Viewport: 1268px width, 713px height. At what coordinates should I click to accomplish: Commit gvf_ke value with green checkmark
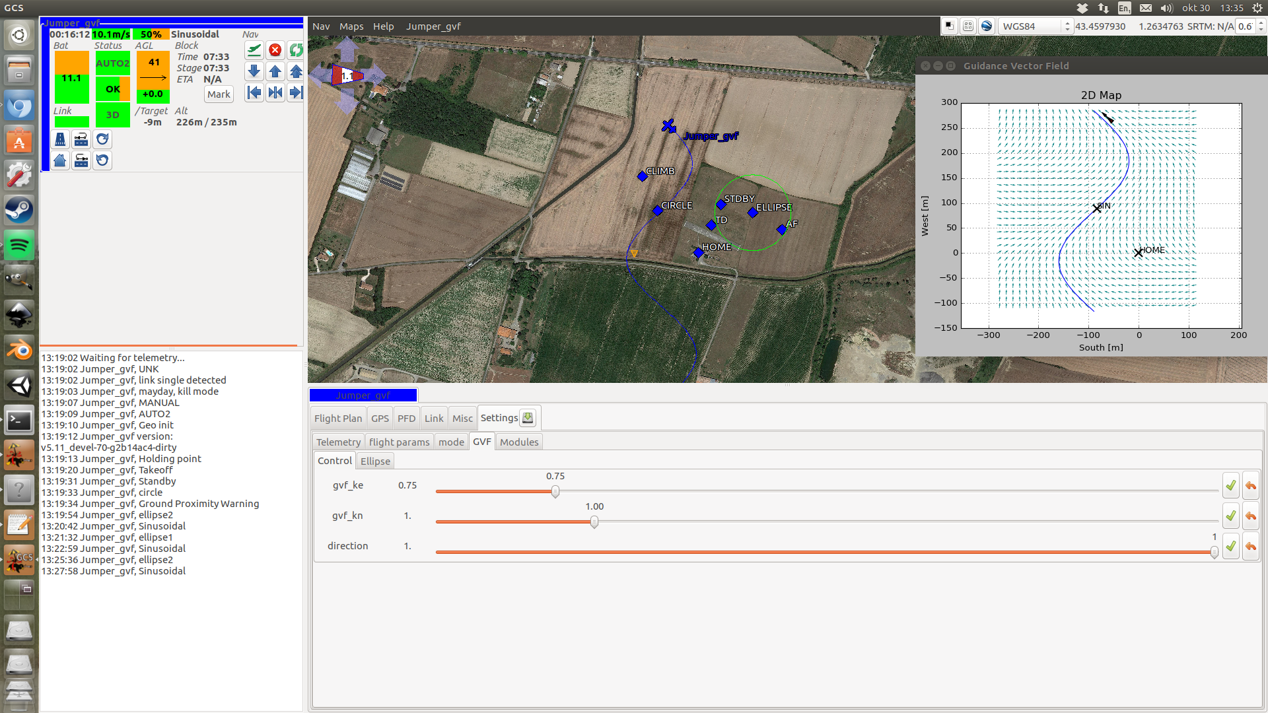click(1231, 486)
